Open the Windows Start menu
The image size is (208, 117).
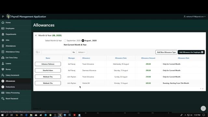(2, 115)
